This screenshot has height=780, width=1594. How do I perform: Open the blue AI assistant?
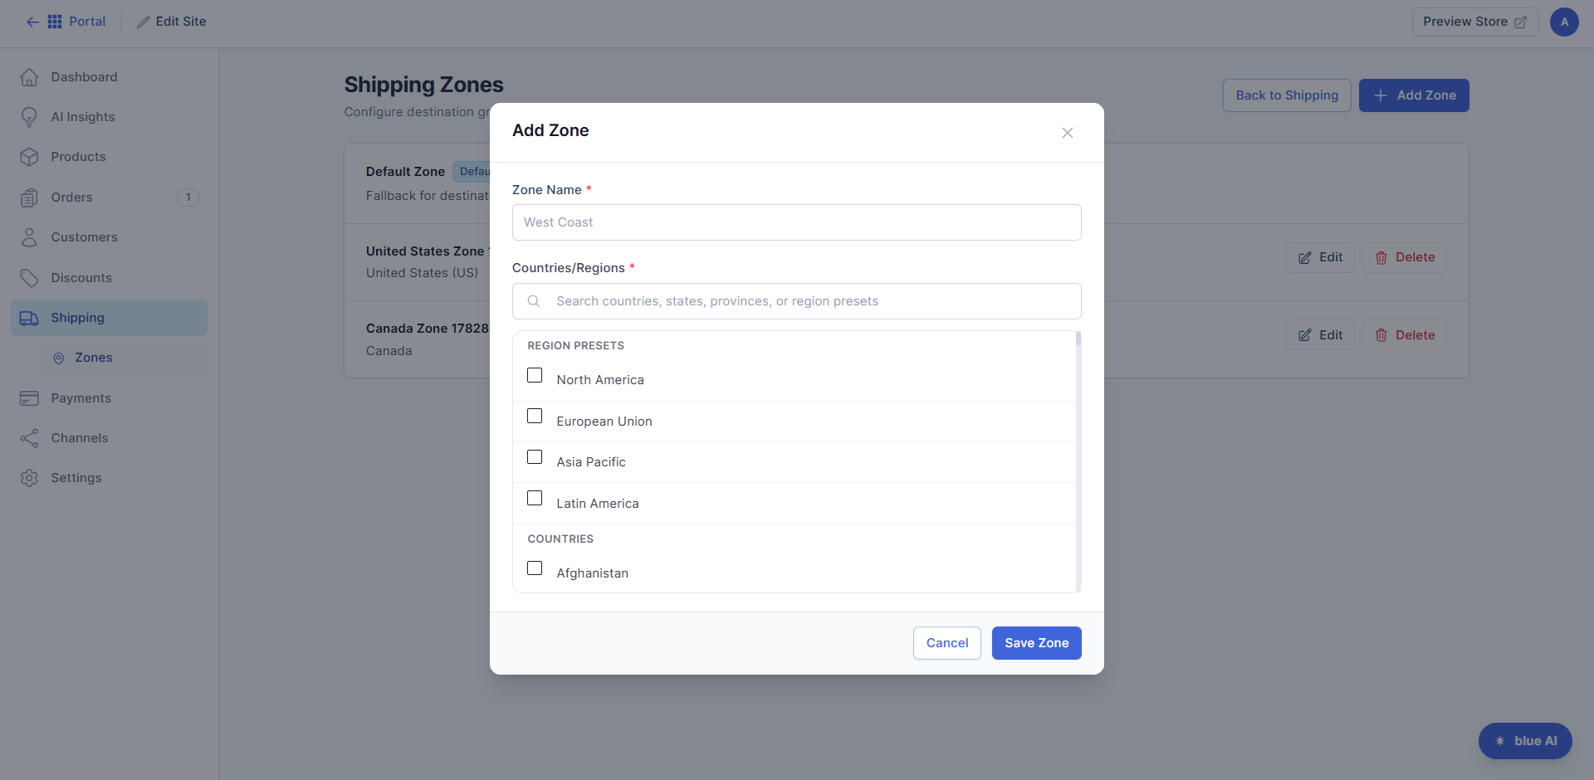pos(1525,741)
